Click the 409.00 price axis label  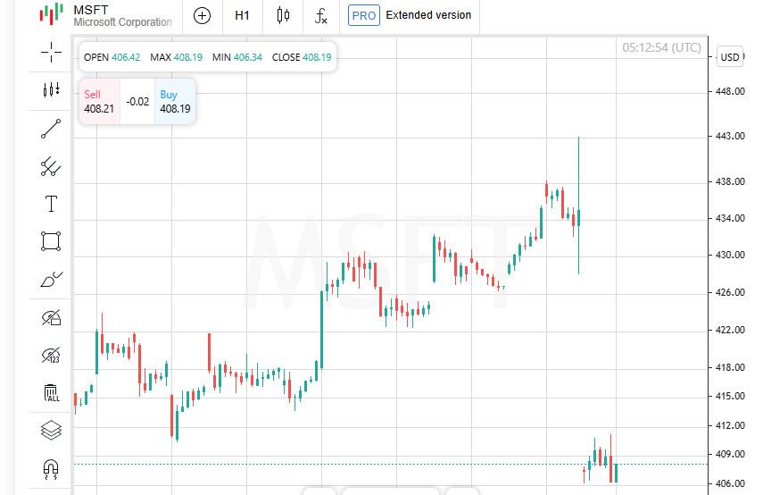coord(730,454)
